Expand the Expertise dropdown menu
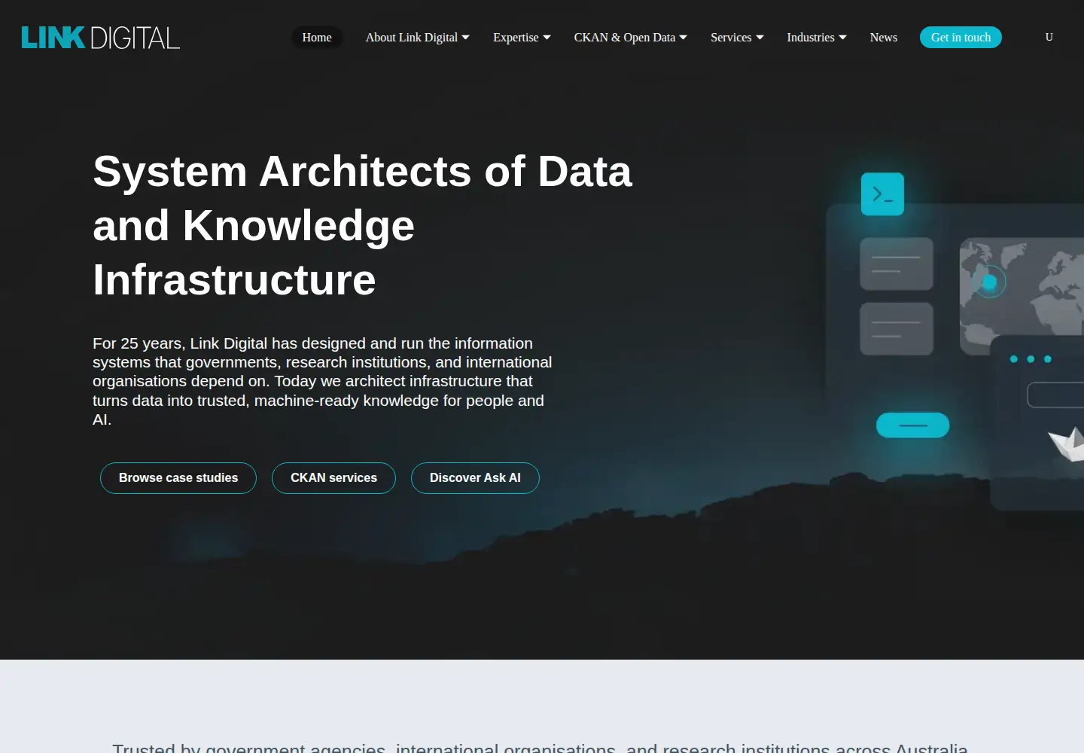 [x=522, y=38]
